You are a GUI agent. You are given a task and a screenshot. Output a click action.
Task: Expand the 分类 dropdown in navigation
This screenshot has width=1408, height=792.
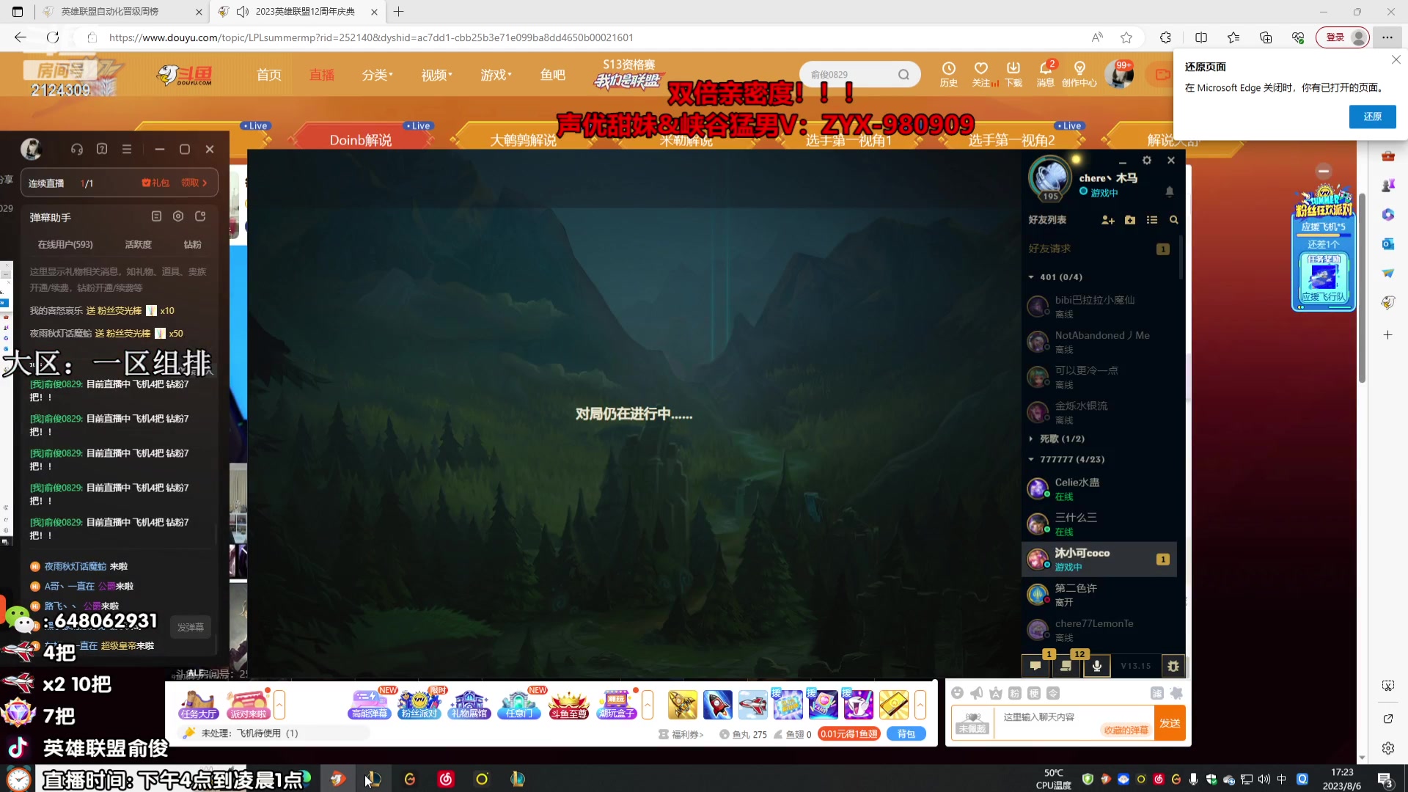point(377,75)
